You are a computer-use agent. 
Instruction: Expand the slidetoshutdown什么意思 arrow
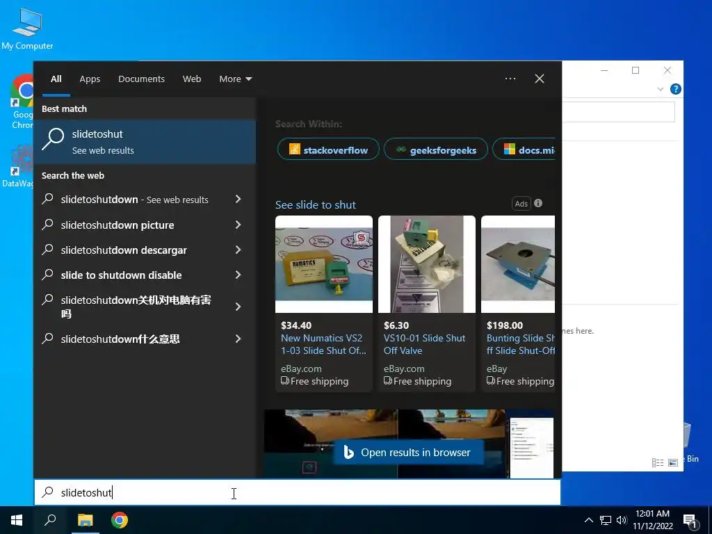[x=238, y=339]
